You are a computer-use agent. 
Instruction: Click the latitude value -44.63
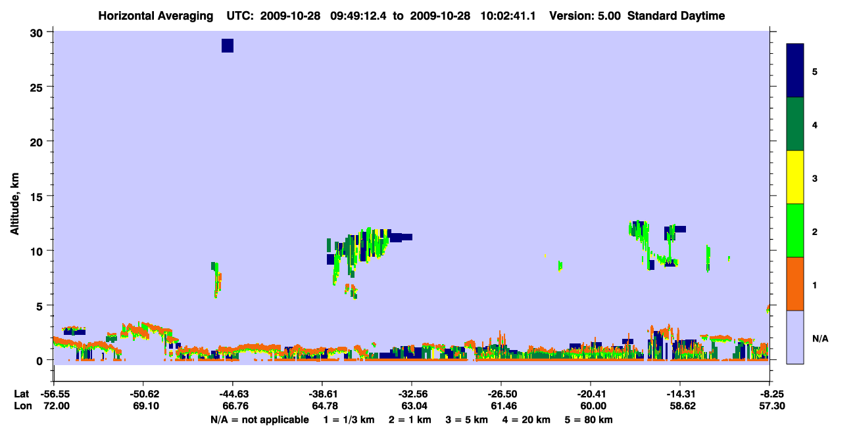tap(233, 394)
